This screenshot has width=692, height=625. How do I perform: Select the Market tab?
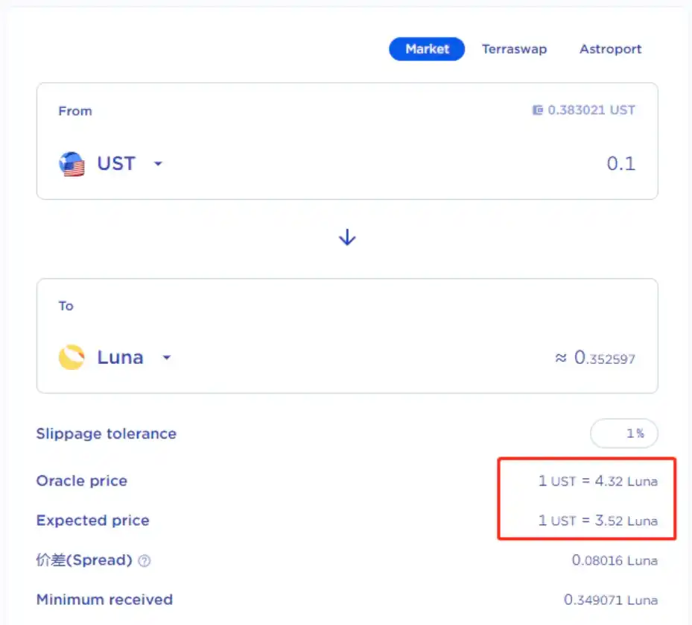click(426, 49)
